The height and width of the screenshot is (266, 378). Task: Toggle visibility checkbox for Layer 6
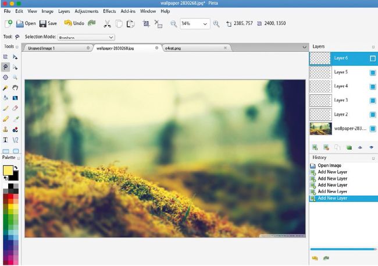pos(373,58)
